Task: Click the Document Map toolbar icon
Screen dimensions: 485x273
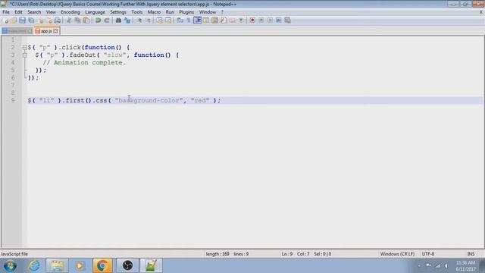Action: click(214, 20)
